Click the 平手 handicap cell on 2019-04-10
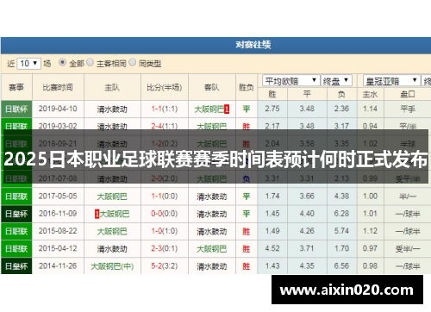The image size is (431, 312). coord(408,109)
